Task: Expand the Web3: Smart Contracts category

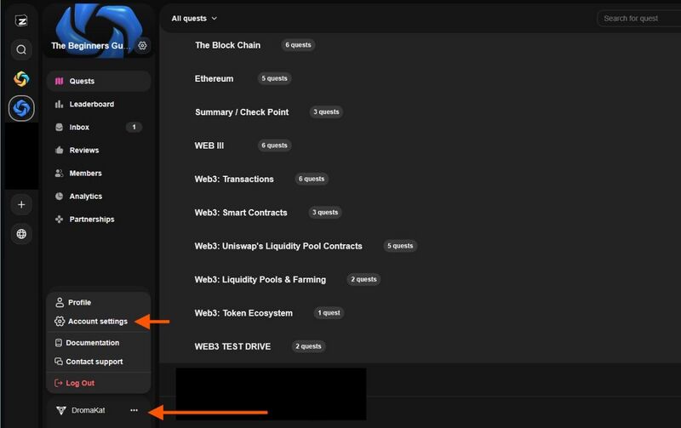Action: (241, 213)
